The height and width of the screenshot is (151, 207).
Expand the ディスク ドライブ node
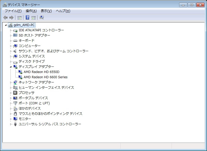[11, 62]
